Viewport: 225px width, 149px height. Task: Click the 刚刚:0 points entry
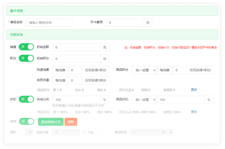[146, 90]
